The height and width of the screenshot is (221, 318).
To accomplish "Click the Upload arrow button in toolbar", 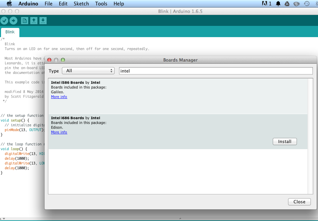I will pos(13,20).
